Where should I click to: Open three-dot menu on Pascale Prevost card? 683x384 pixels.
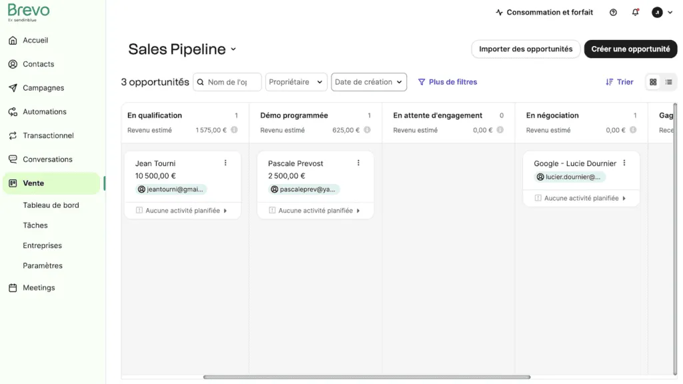coord(358,163)
